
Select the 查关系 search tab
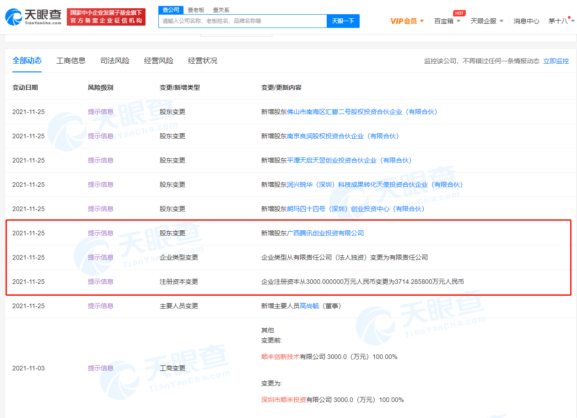click(221, 10)
